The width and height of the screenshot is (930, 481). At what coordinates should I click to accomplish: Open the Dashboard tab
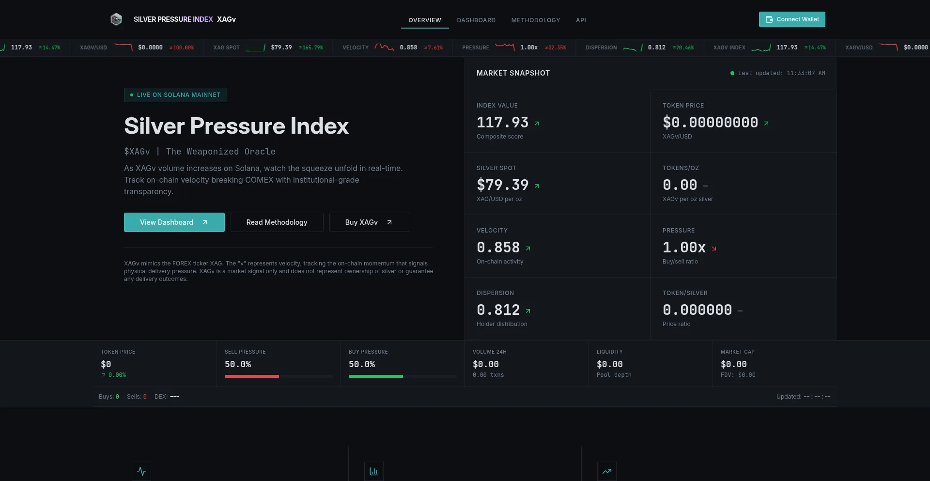(x=476, y=20)
